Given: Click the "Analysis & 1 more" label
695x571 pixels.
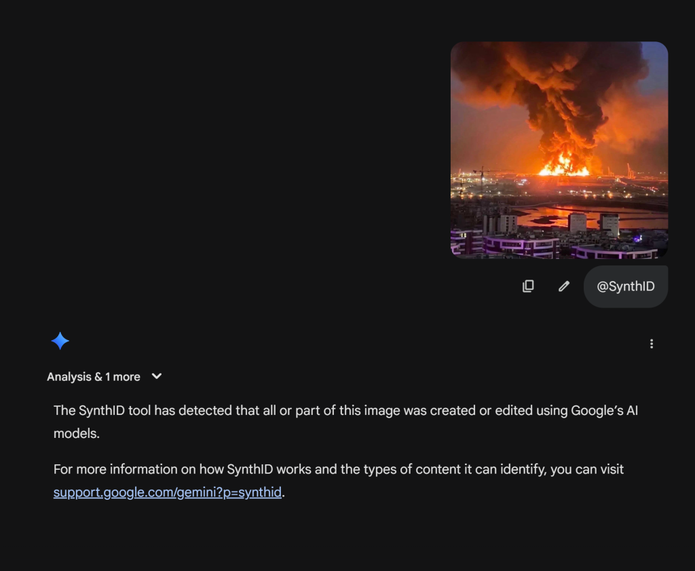Looking at the screenshot, I should [x=94, y=377].
